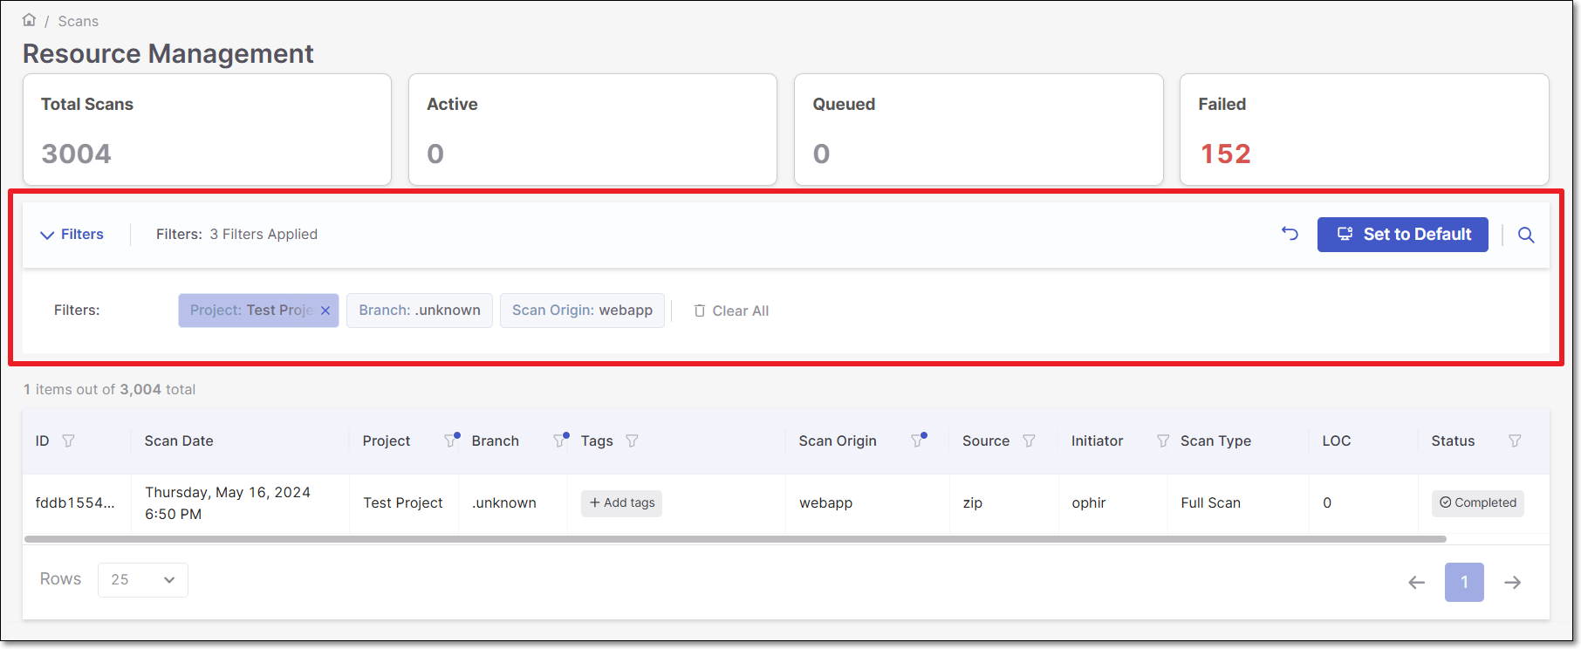Click the Tags column filter icon
This screenshot has width=1581, height=649.
pos(632,441)
